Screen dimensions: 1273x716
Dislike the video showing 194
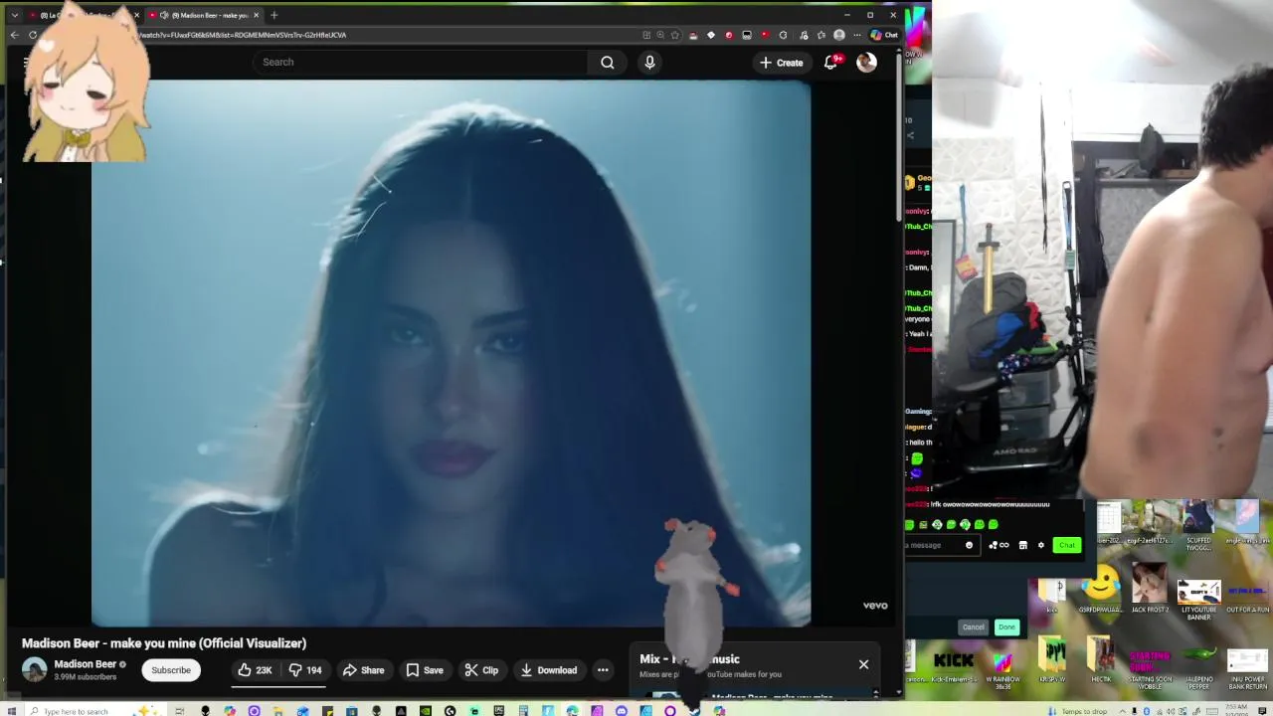pos(305,670)
